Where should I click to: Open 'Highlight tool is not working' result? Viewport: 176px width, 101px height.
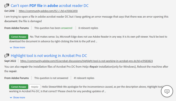click(49, 56)
